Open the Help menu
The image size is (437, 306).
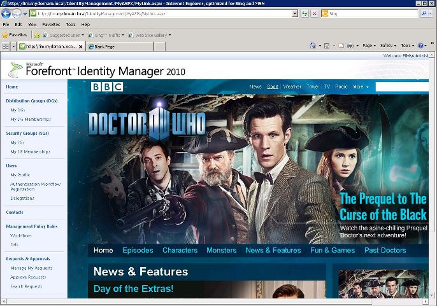[85, 25]
